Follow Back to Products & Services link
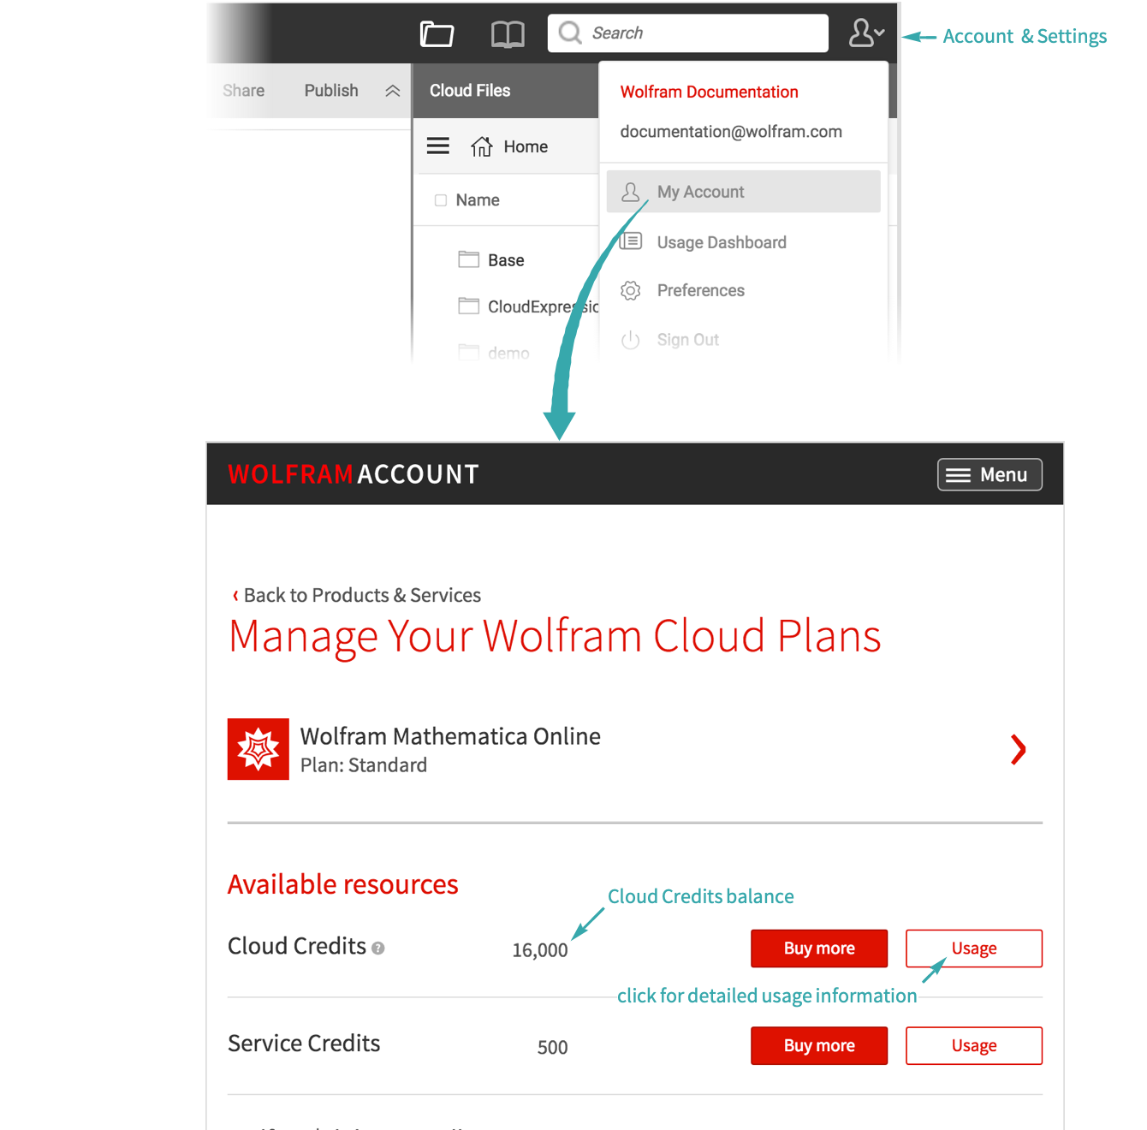Viewport: 1147px width, 1130px height. (x=361, y=595)
